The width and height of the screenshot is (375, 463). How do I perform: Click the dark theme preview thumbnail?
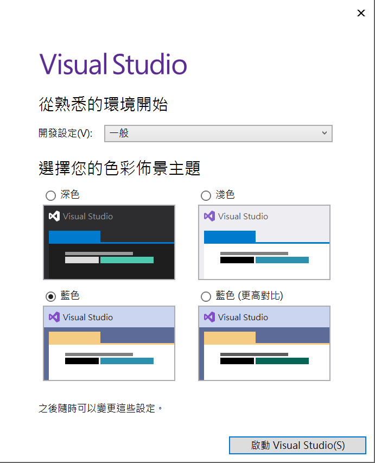(x=109, y=242)
